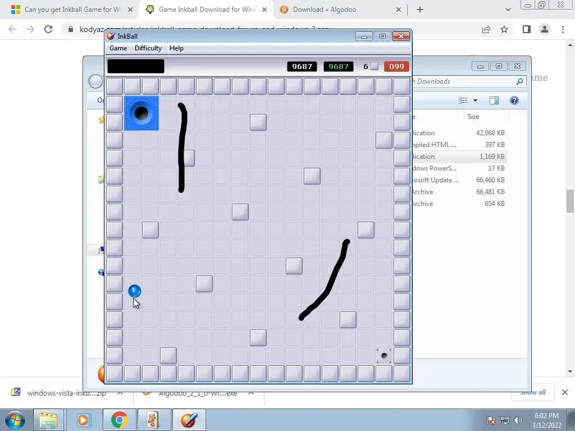This screenshot has height=431, width=575.
Task: Click the blue ball on the board
Action: tap(135, 291)
